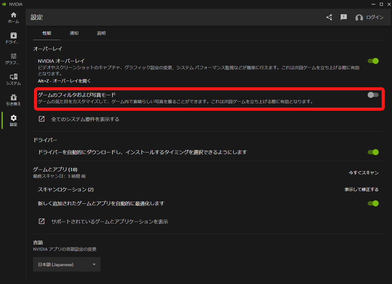The height and width of the screenshot is (284, 392).
Task: Click NVIDIA アプリの言語設定の変更 text
Action: pyautogui.click(x=65, y=249)
